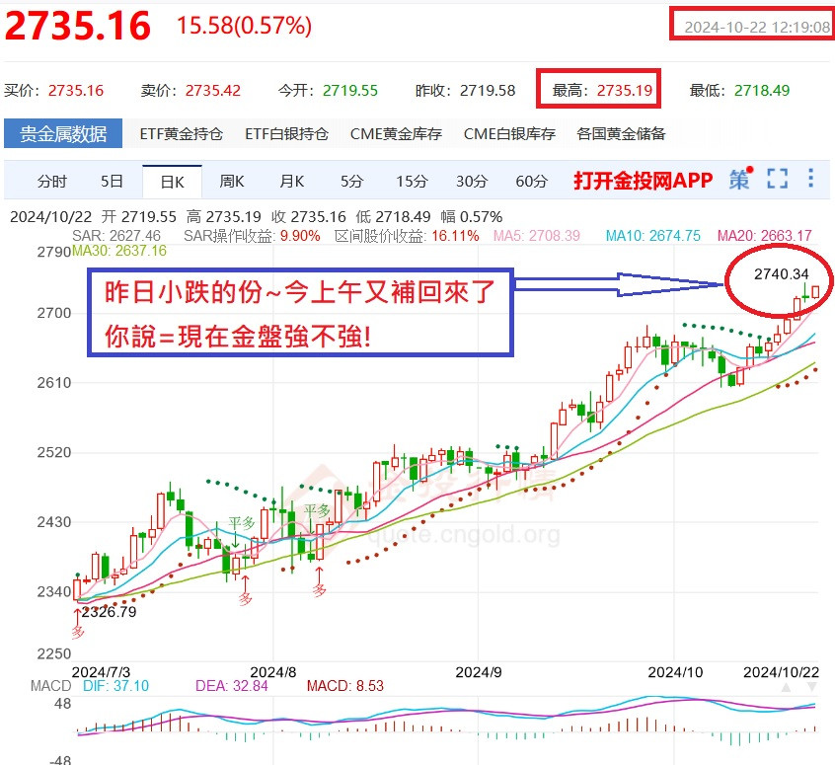This screenshot has height=765, width=835.
Task: Click the 2024/10/22 OHLC summary line
Action: [257, 217]
